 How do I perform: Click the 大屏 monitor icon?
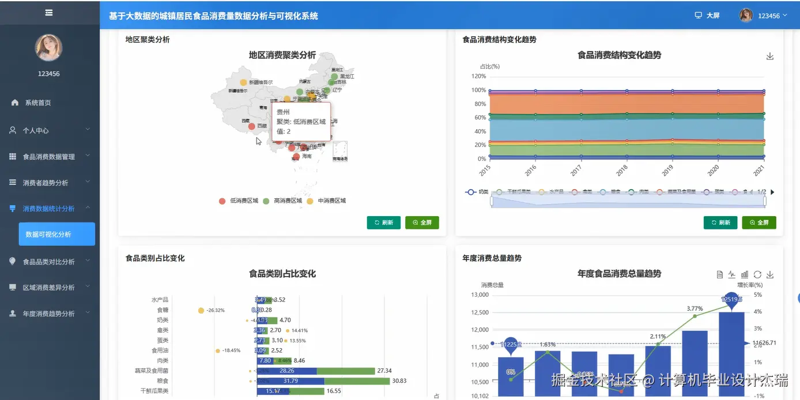click(x=699, y=16)
